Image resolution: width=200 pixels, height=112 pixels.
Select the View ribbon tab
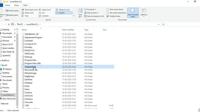(x=25, y=5)
